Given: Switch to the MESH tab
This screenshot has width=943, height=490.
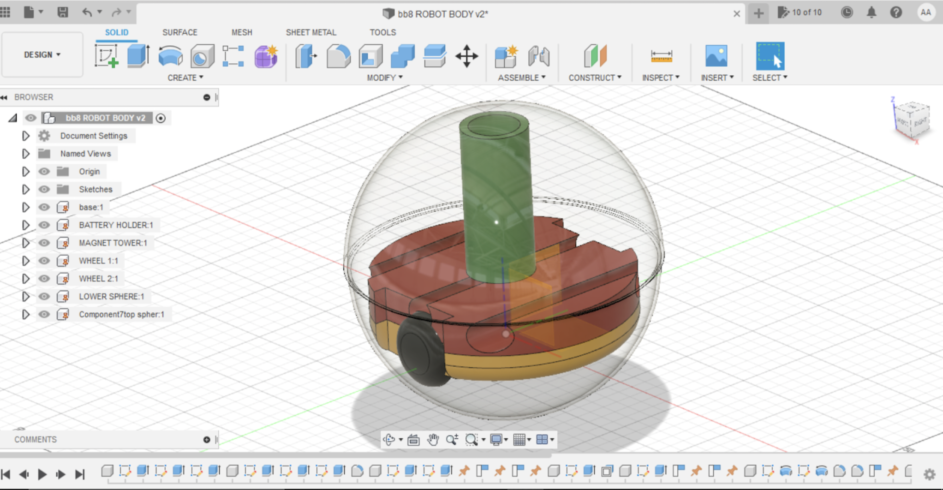Looking at the screenshot, I should (x=242, y=32).
